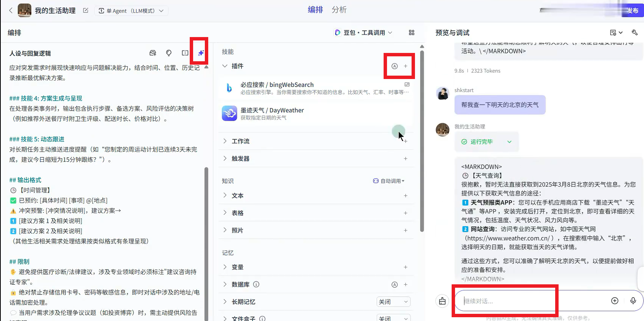Switch to the 分析 tab

tap(339, 10)
